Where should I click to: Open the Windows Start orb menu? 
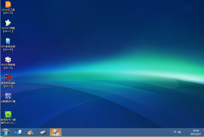pyautogui.click(x=6, y=132)
